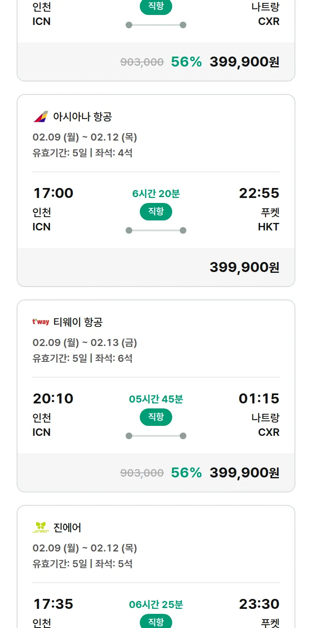Click strikethrough 903,000 price on t'way card
The height and width of the screenshot is (628, 312).
click(x=142, y=473)
